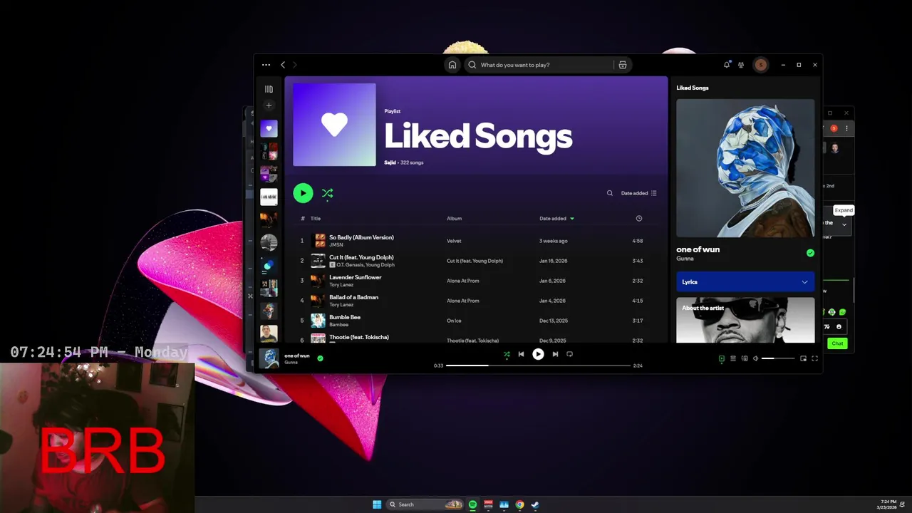This screenshot has width=912, height=513.
Task: Toggle saved checkmark beside 'one of wun' in right panel
Action: coord(810,253)
